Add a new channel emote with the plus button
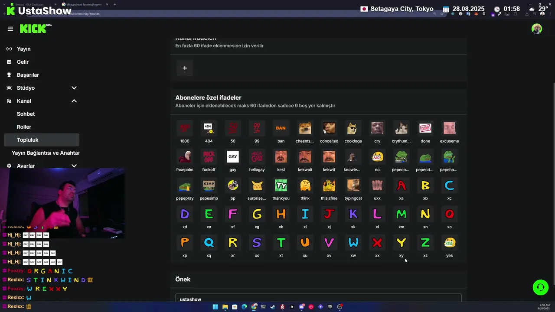This screenshot has width=555, height=312. pyautogui.click(x=185, y=68)
